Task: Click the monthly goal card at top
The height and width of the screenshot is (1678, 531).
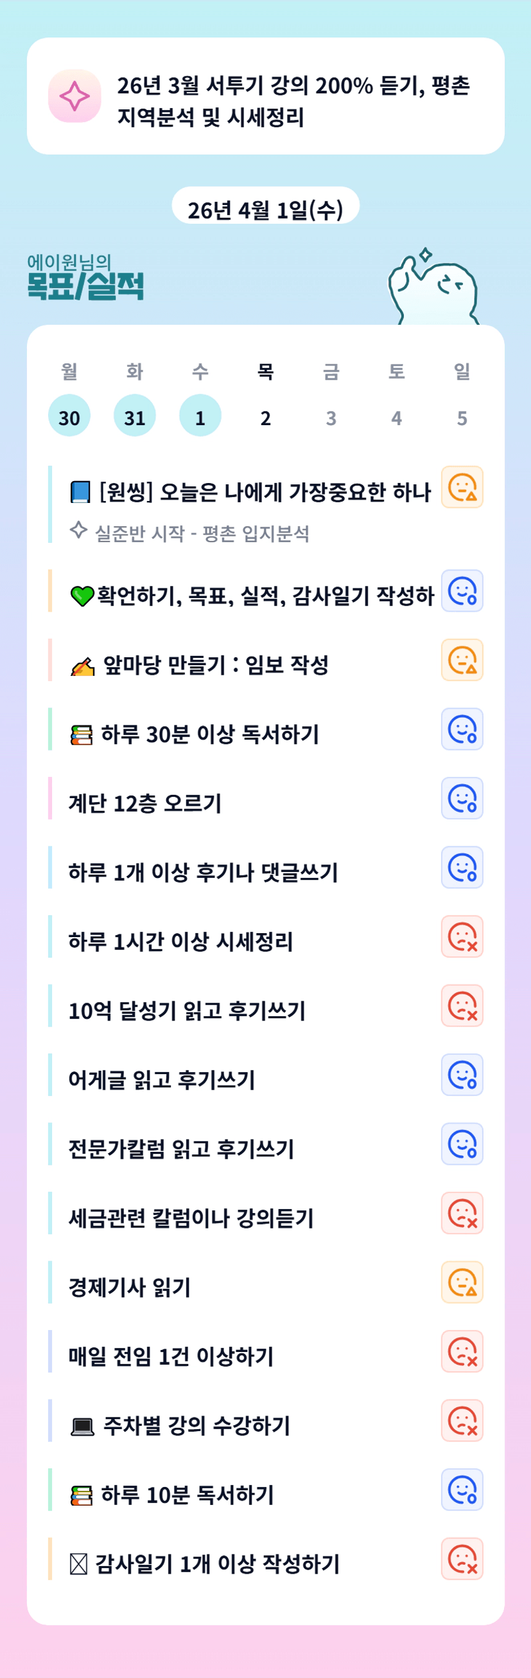Action: 265,96
